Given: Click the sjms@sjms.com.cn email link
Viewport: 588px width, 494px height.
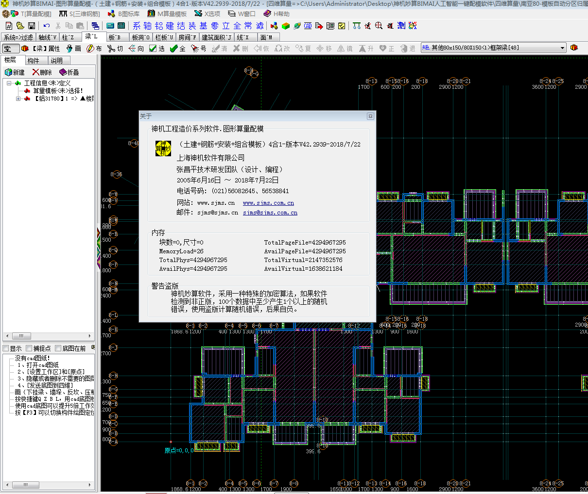Looking at the screenshot, I should (x=270, y=213).
